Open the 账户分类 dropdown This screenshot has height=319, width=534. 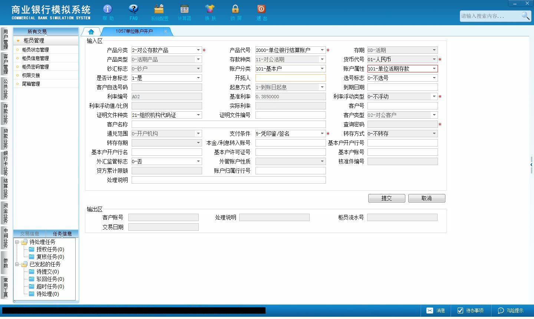tap(322, 69)
